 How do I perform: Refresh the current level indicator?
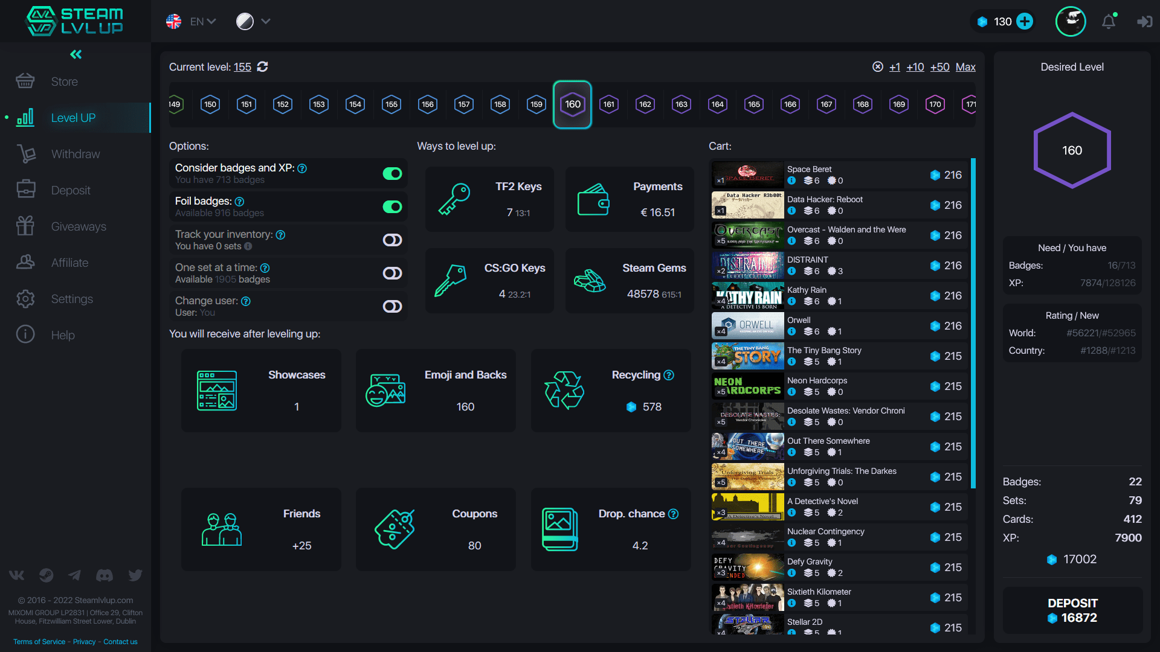click(x=262, y=67)
